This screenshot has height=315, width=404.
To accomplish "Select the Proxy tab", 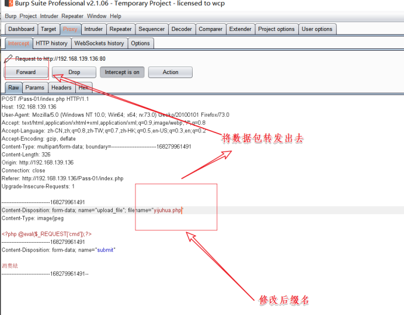I will [x=70, y=29].
